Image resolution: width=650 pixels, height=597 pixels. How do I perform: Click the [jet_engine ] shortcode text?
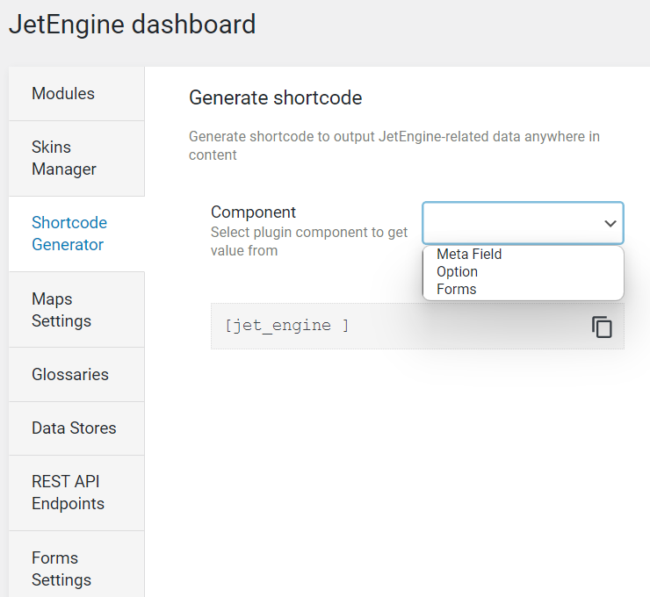click(287, 326)
